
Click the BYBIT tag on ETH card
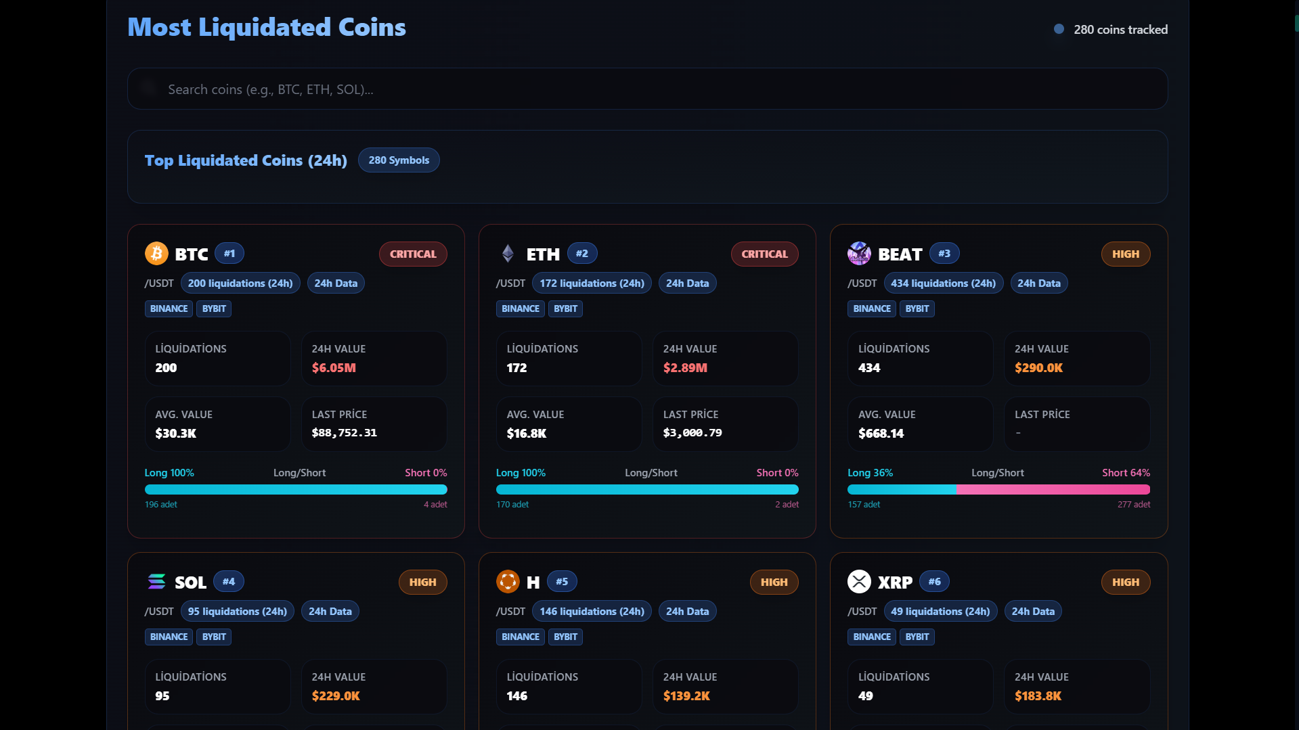(565, 309)
